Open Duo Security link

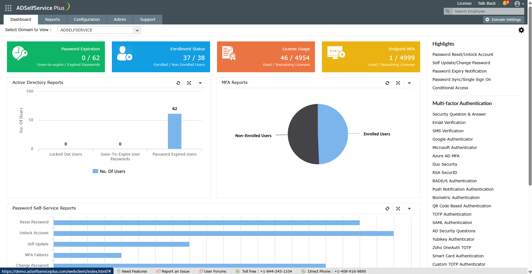tap(445, 164)
